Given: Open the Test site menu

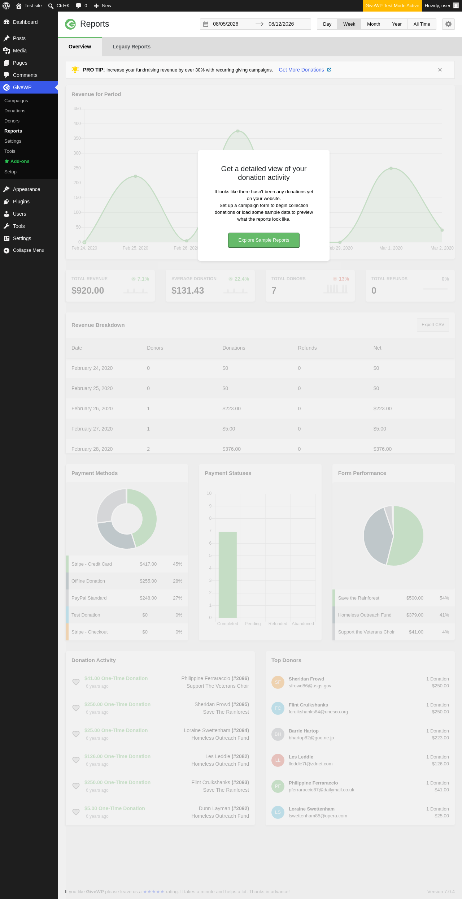Looking at the screenshot, I should point(29,6).
